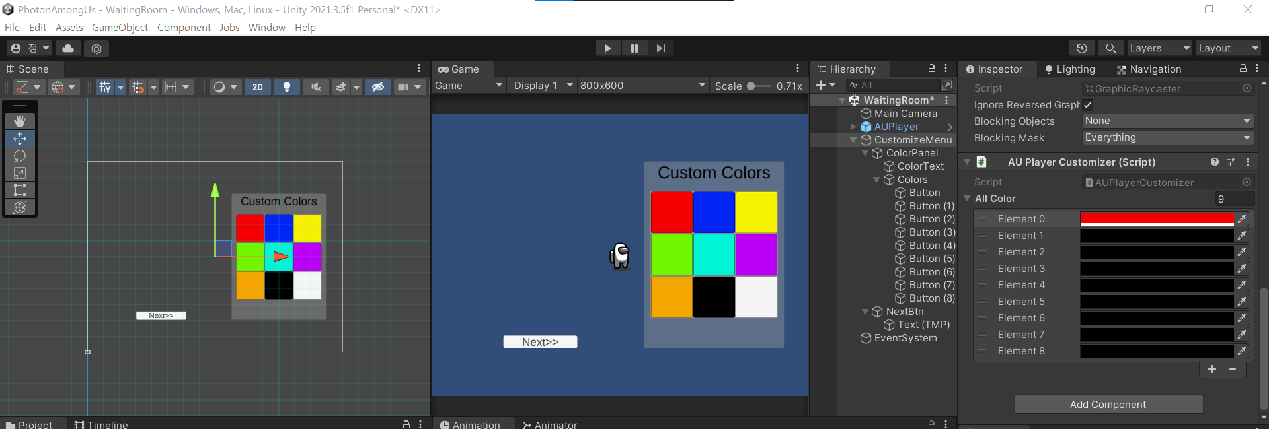Click the cyan swatch in Game view
The image size is (1269, 429).
click(714, 254)
